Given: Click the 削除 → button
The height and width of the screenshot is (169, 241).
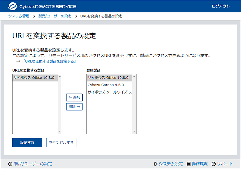Looking at the screenshot, I should [x=74, y=107].
